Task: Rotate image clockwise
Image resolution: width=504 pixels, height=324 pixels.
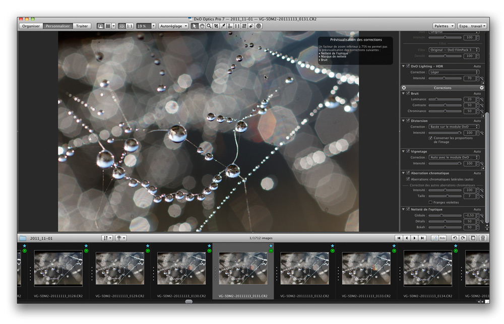Action: pyautogui.click(x=463, y=238)
